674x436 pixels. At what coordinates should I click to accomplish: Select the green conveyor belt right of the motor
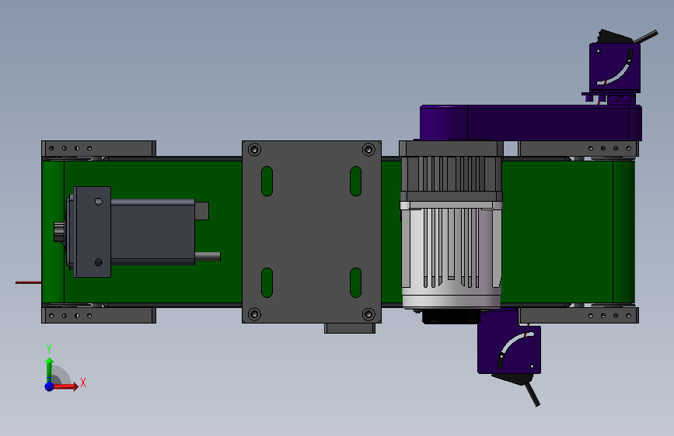557,232
